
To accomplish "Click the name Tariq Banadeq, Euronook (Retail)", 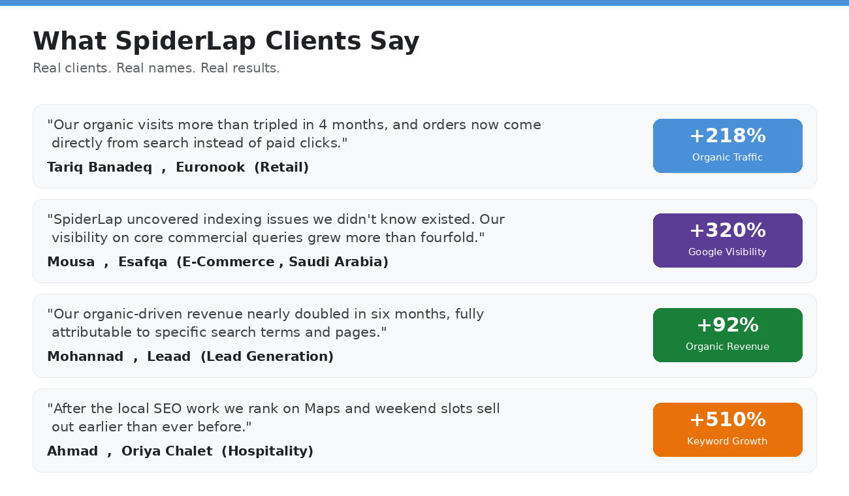I will click(x=178, y=167).
